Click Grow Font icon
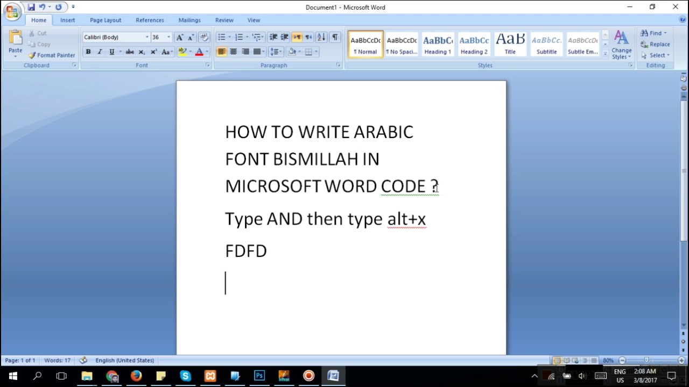The height and width of the screenshot is (387, 689). click(180, 37)
